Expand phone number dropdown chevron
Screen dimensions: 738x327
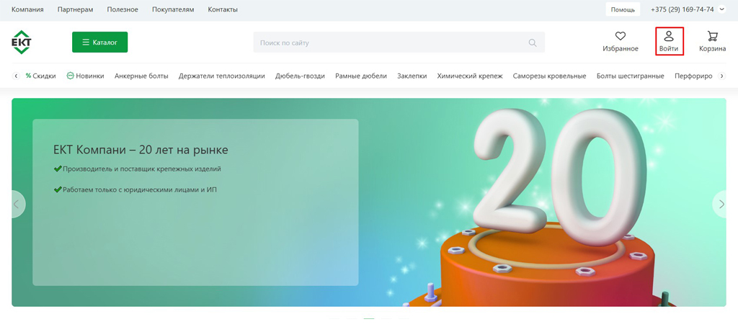(721, 10)
